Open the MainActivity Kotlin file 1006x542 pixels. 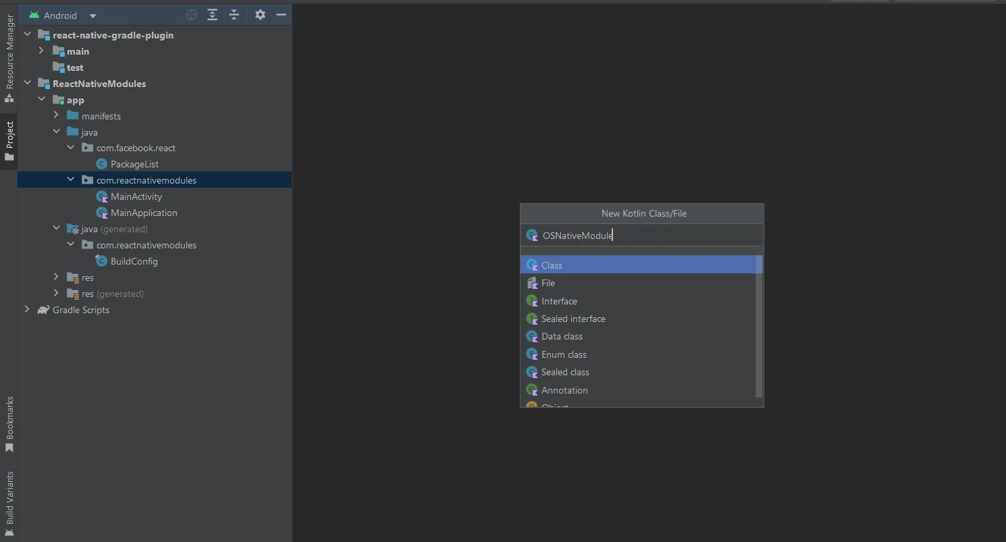136,196
